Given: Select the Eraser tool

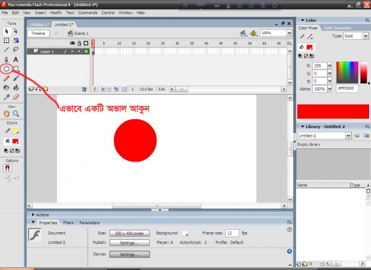Looking at the screenshot, I should tap(16, 97).
